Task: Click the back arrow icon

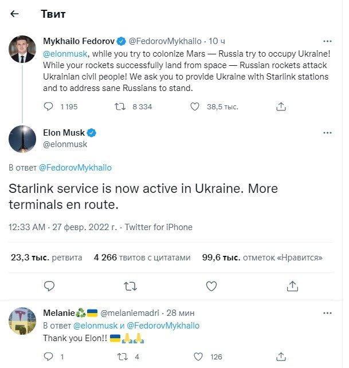Action: (x=15, y=13)
